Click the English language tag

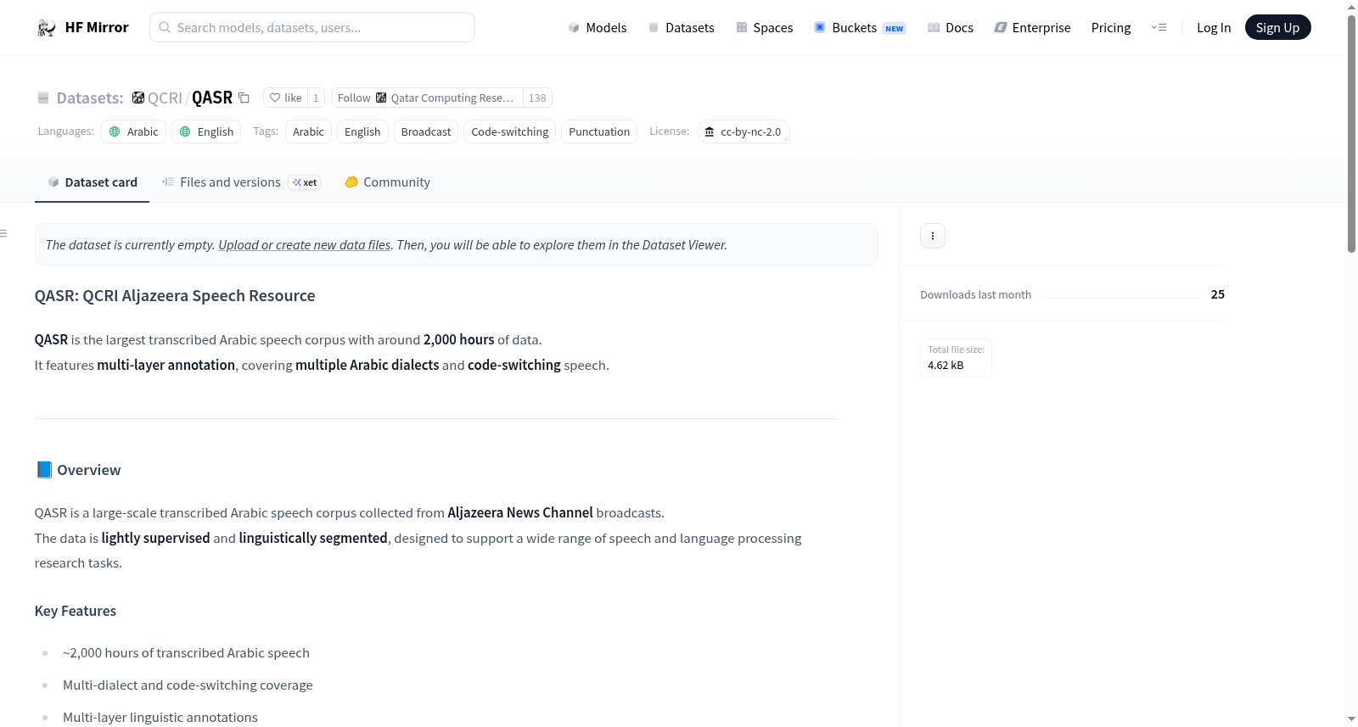point(206,131)
